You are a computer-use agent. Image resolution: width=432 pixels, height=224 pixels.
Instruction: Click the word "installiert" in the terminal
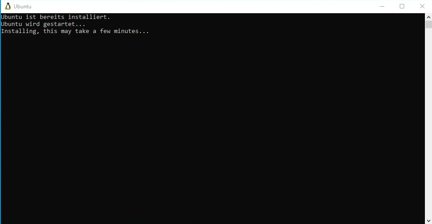(x=87, y=17)
